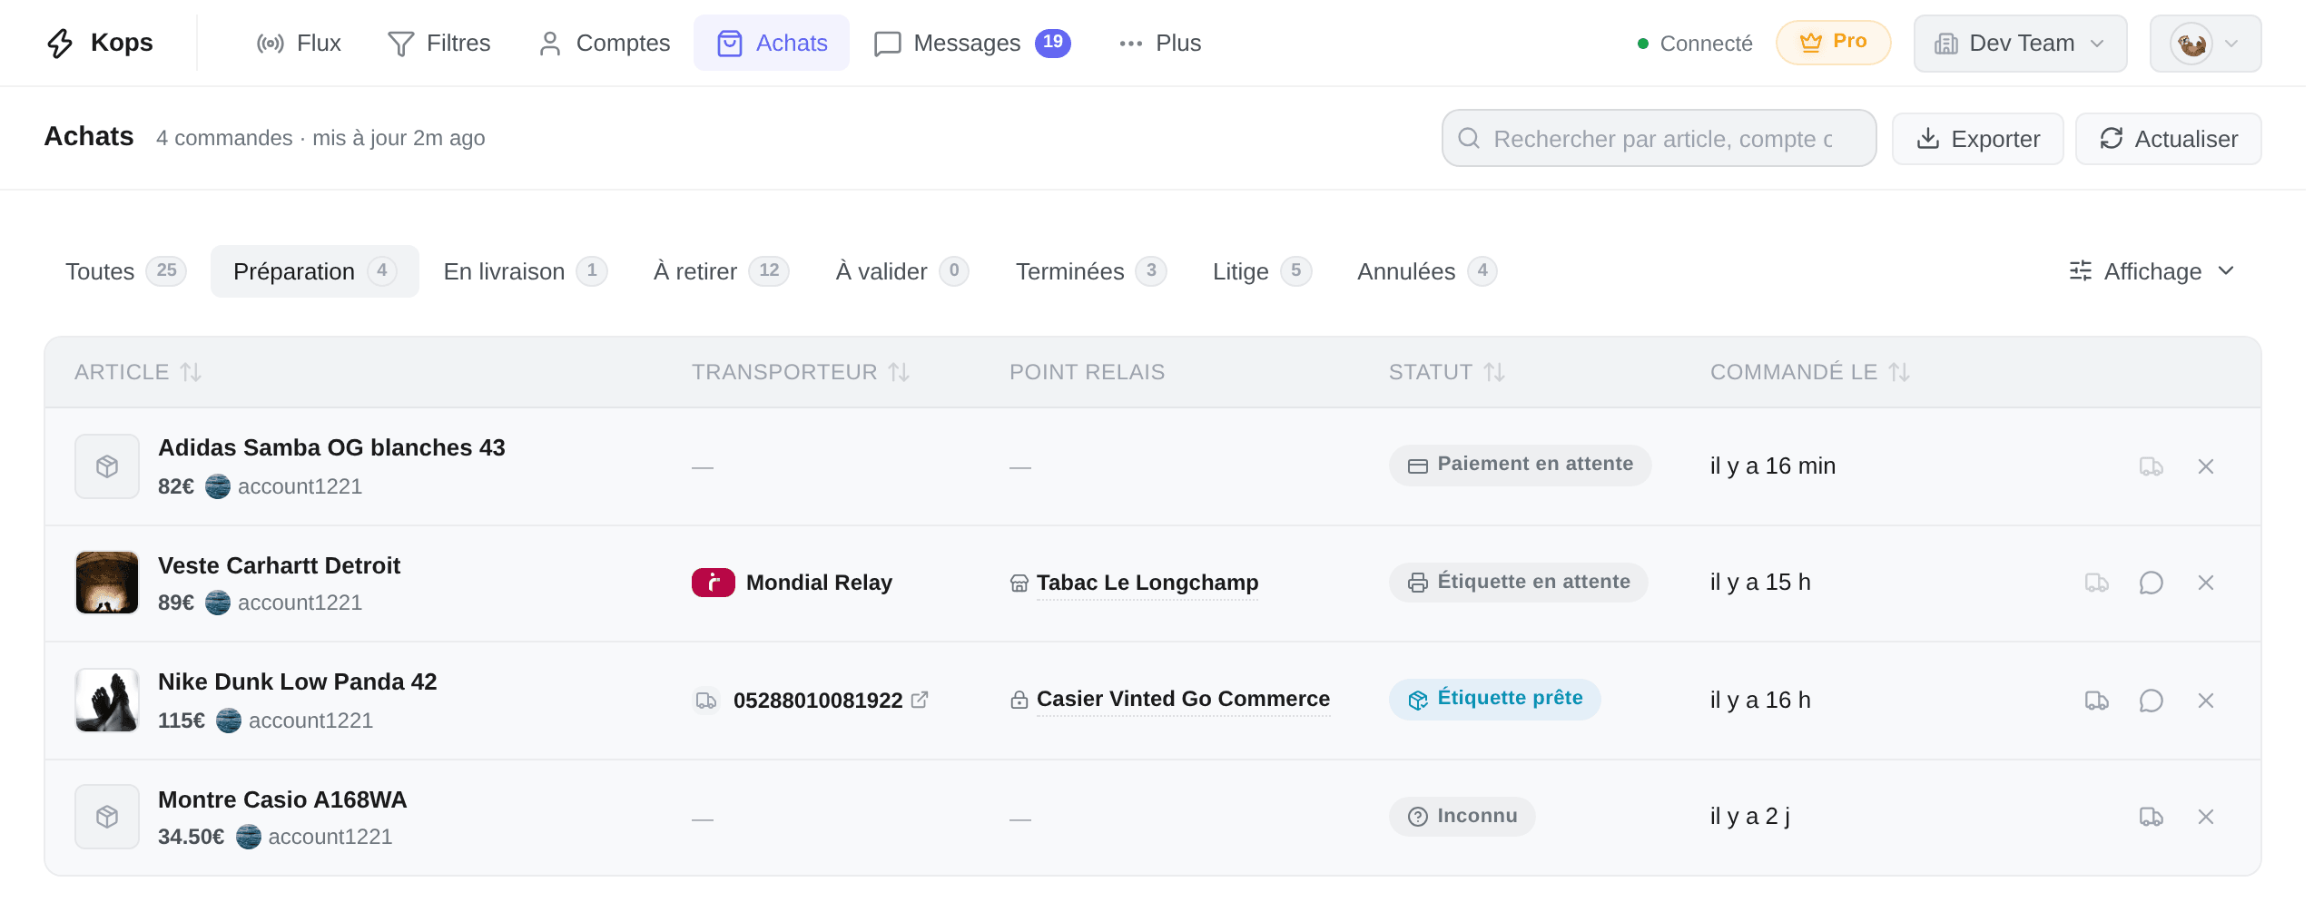The height and width of the screenshot is (902, 2324).
Task: Click account1221 avatar in Veste Carhartt row
Action: [x=218, y=603]
